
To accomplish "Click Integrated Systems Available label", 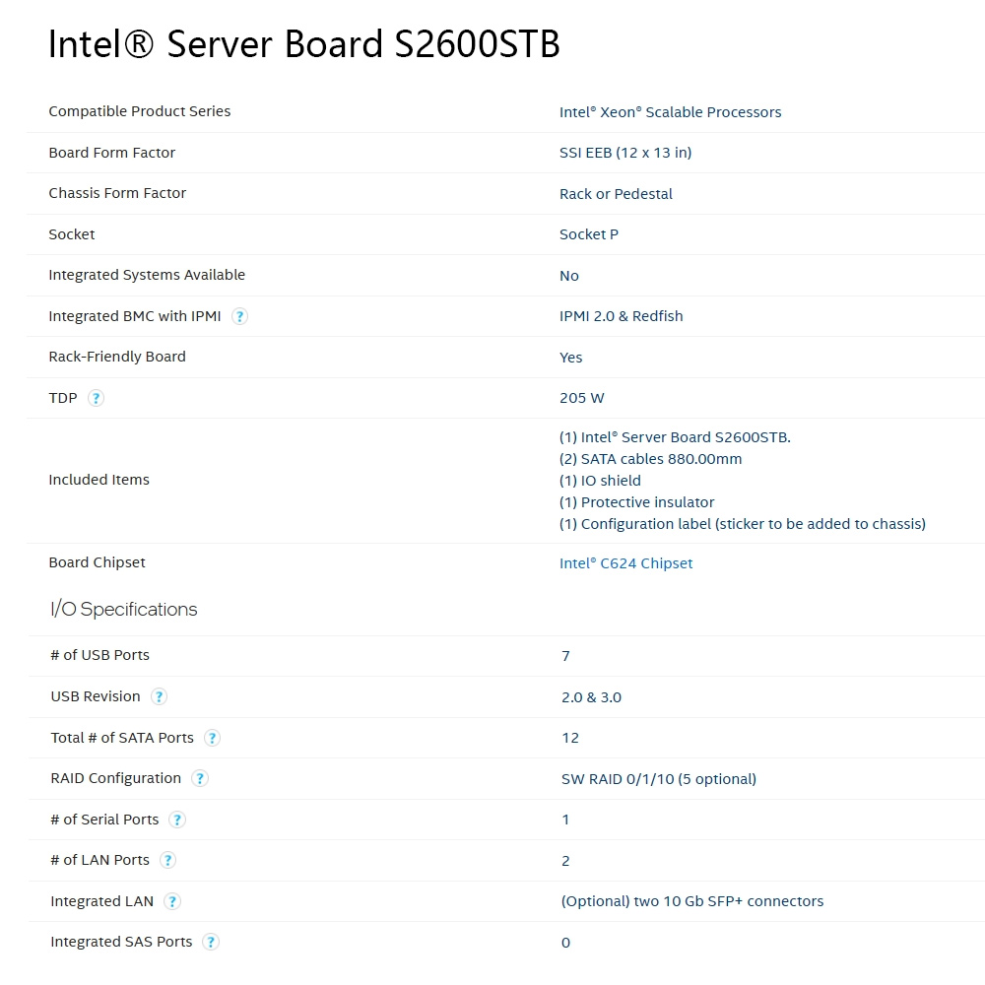I will click(x=147, y=275).
